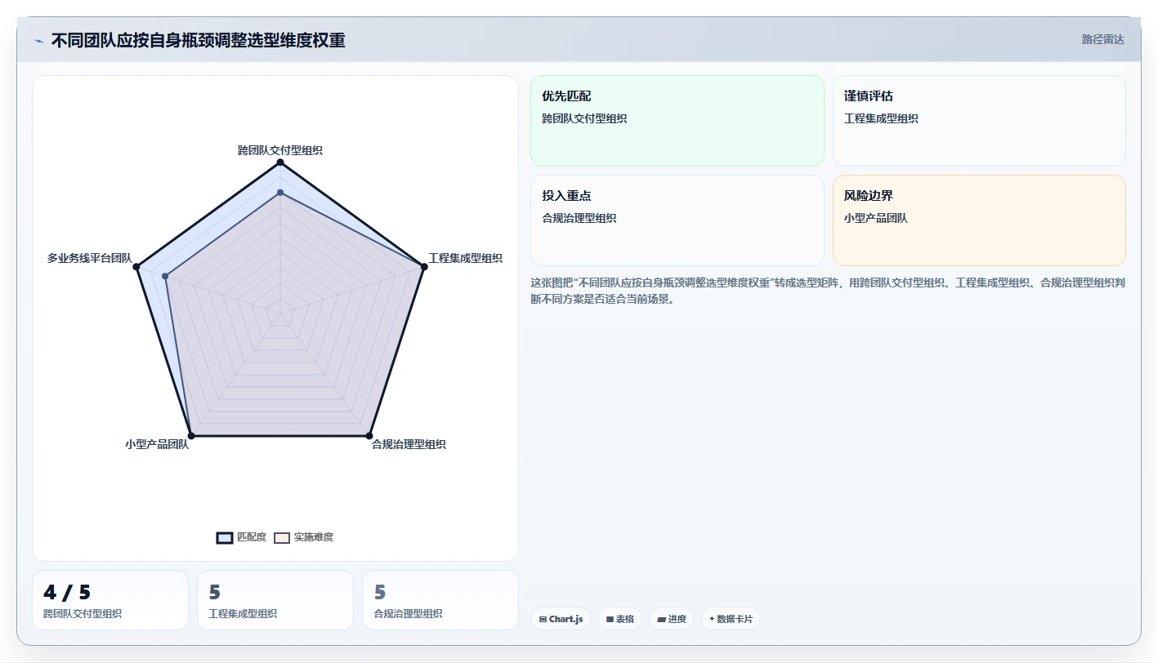Click 工程集成型组织 text inside 谨慎评估 card
This screenshot has width=1158, height=663.
881,118
